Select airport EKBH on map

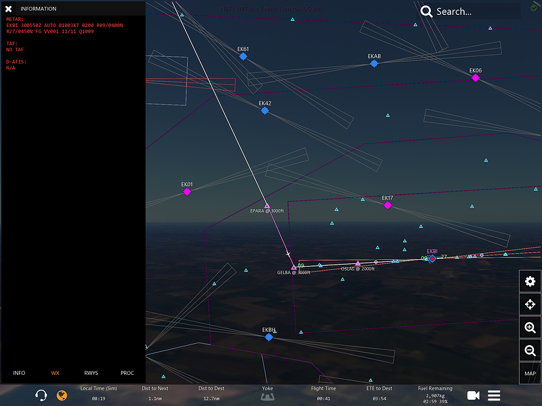268,337
